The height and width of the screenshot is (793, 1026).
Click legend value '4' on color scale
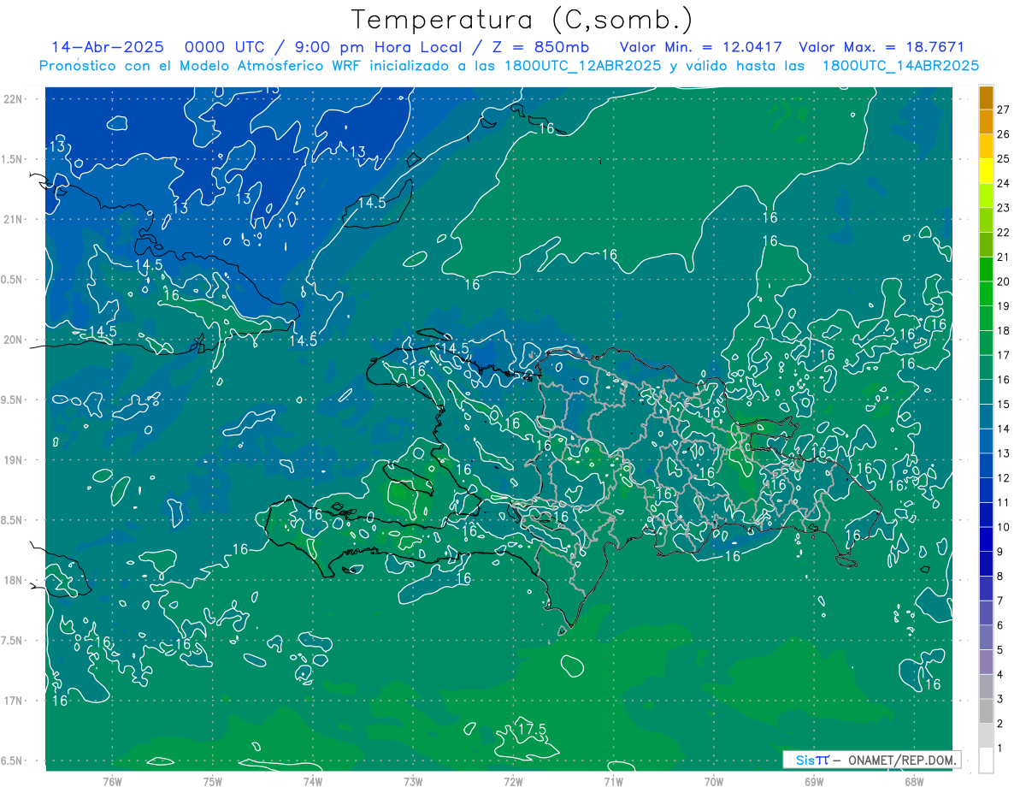(x=1000, y=675)
